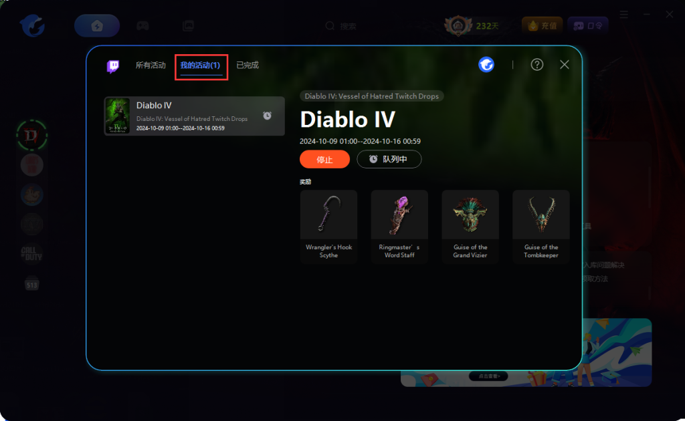
Task: Click the blue shark avatar icon
Action: [x=486, y=65]
